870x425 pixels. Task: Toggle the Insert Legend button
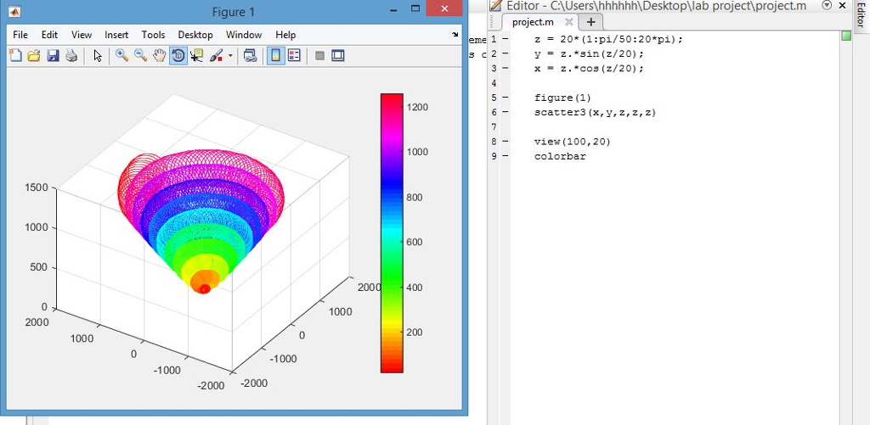coord(295,56)
